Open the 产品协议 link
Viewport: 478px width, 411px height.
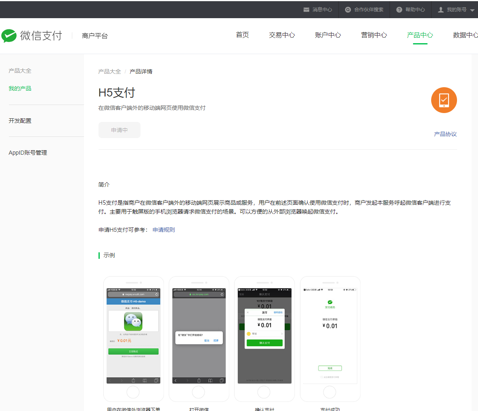(445, 134)
